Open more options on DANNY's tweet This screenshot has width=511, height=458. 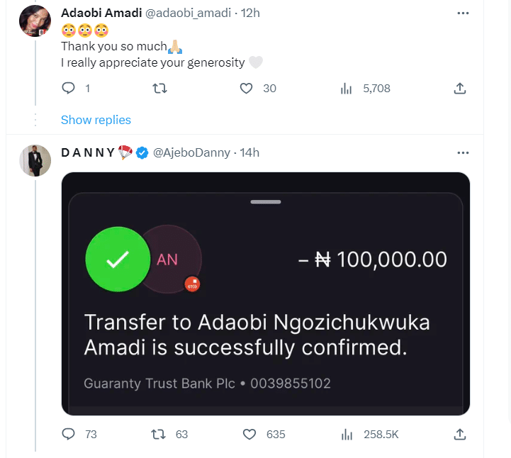(x=463, y=152)
